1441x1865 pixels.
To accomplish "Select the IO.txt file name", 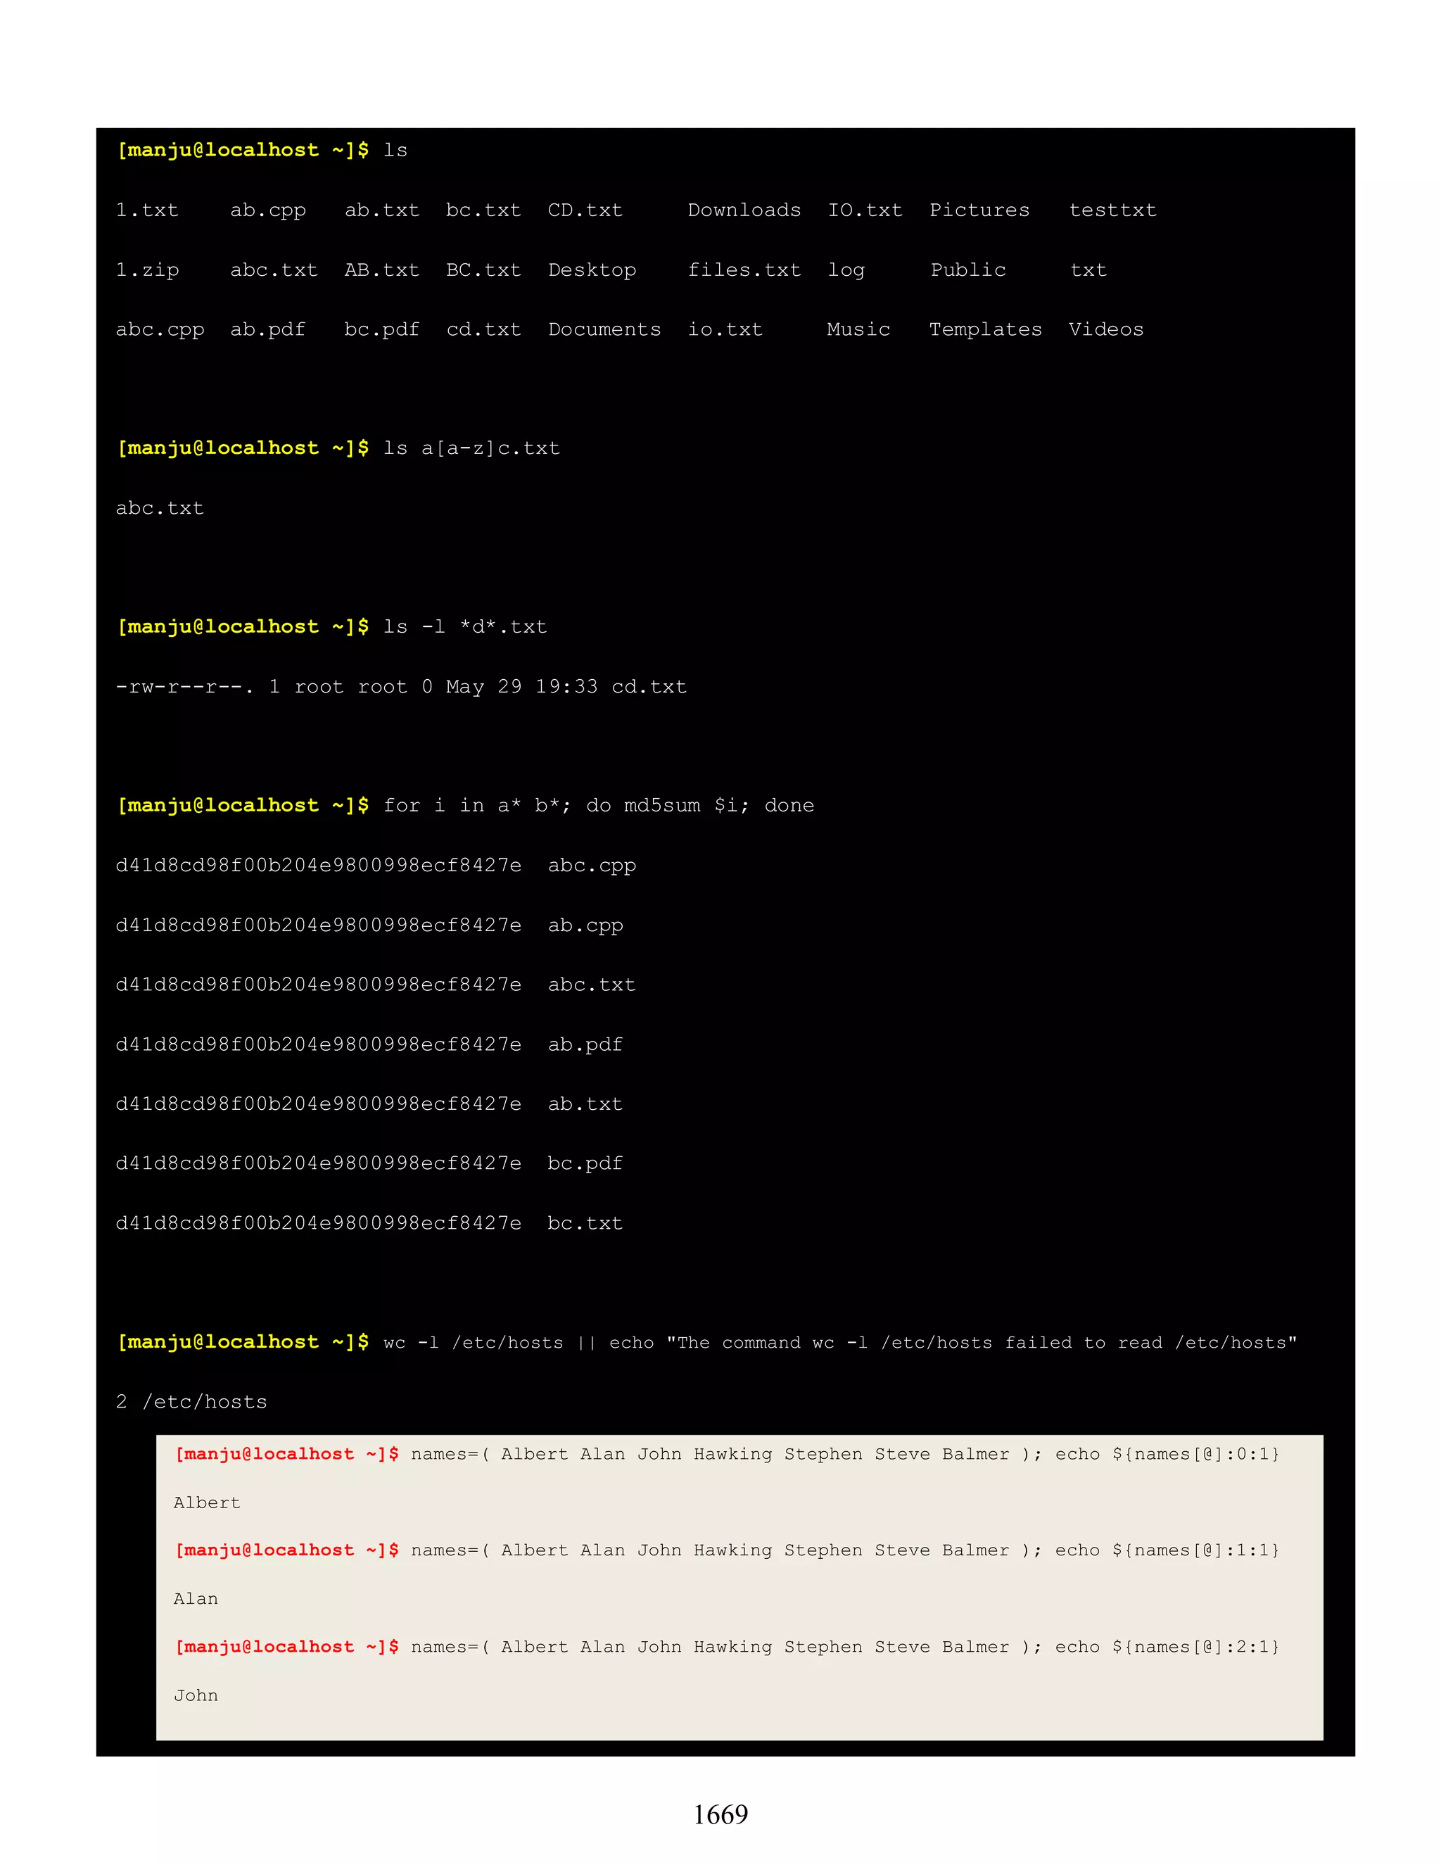I will [865, 210].
